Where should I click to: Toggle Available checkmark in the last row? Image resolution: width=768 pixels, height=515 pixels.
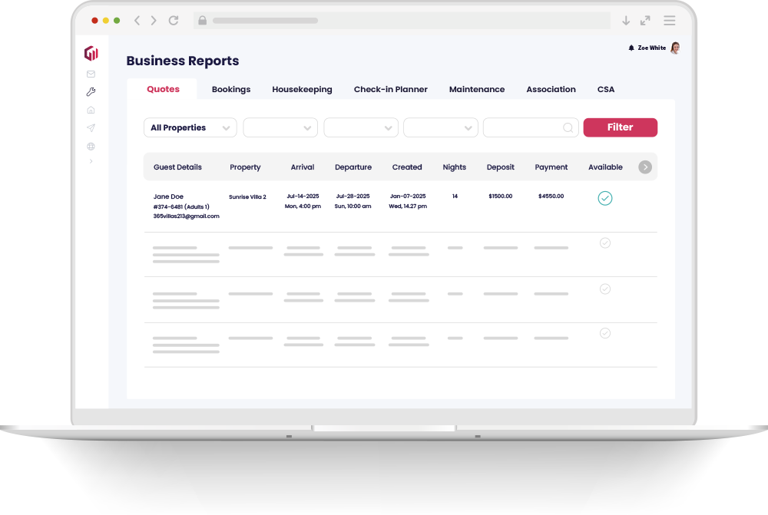click(605, 333)
